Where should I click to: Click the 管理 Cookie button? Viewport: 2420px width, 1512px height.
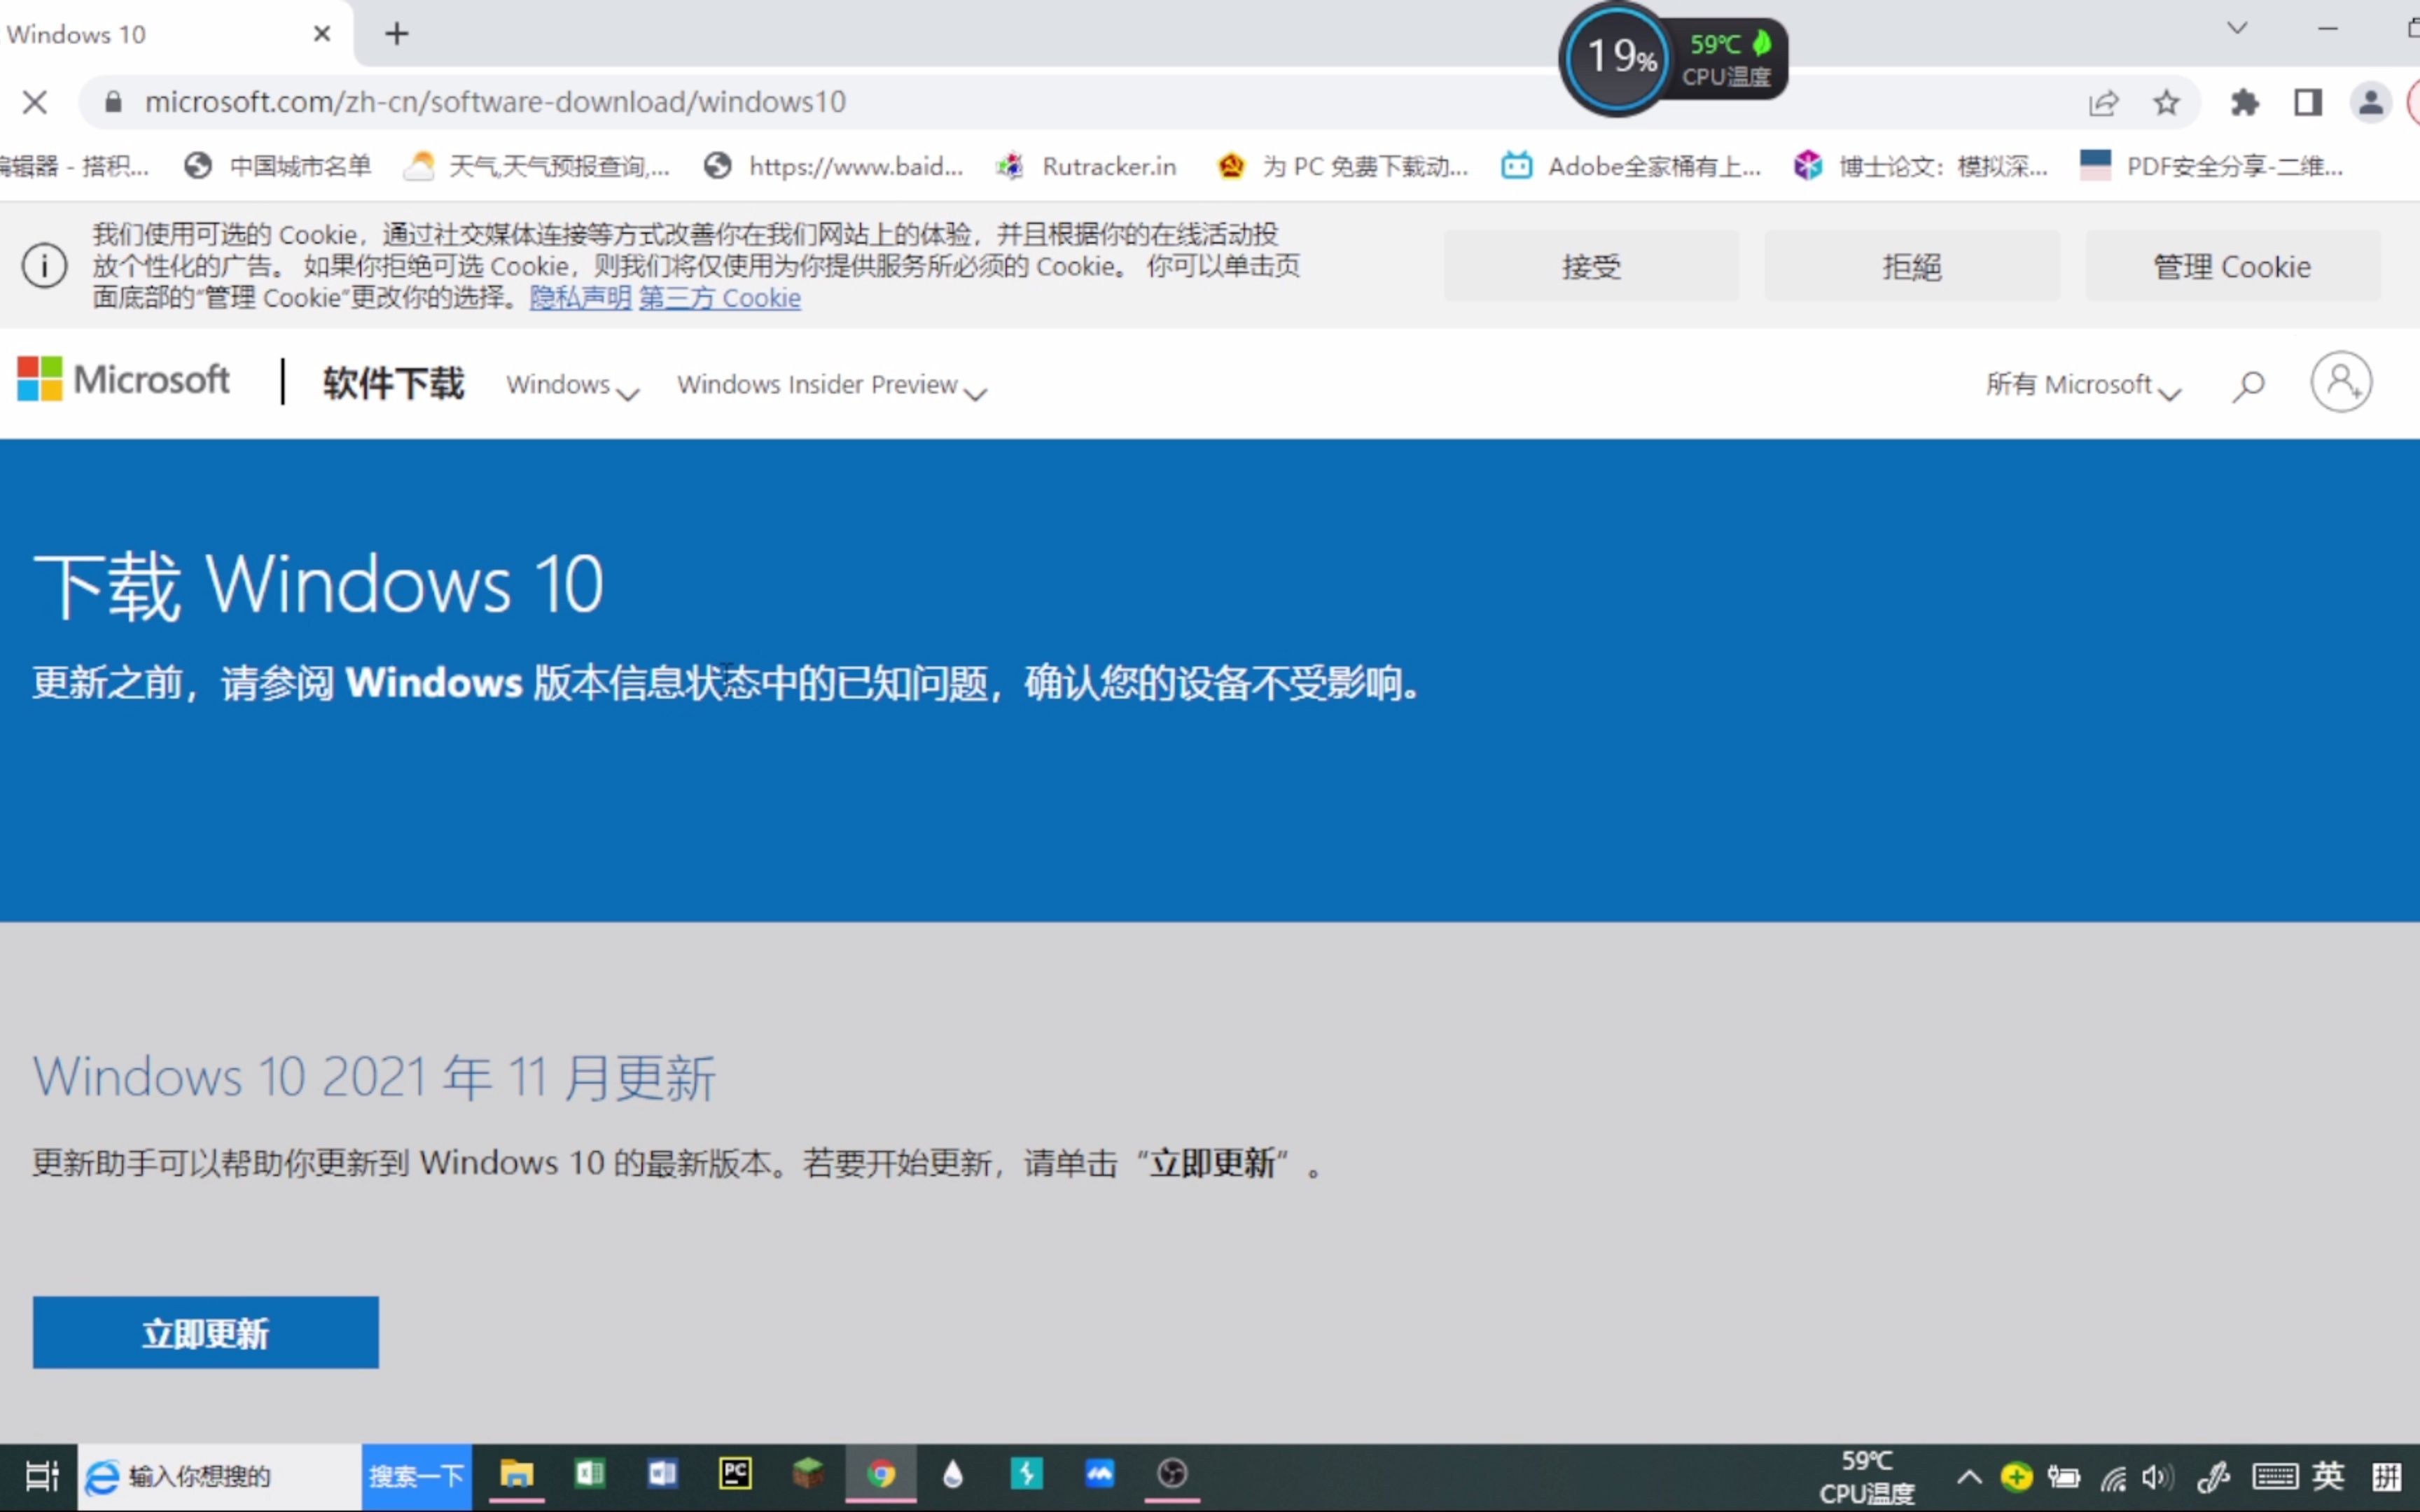click(2232, 266)
